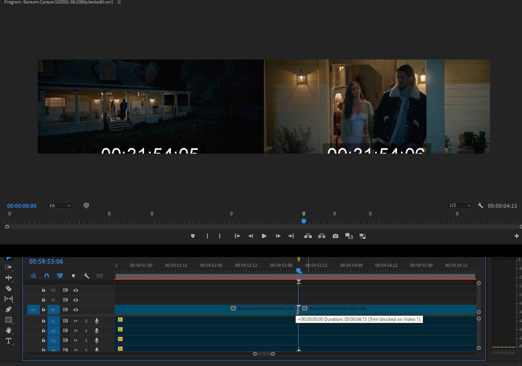The height and width of the screenshot is (366, 522).
Task: Go to Out point
Action: pyautogui.click(x=291, y=236)
